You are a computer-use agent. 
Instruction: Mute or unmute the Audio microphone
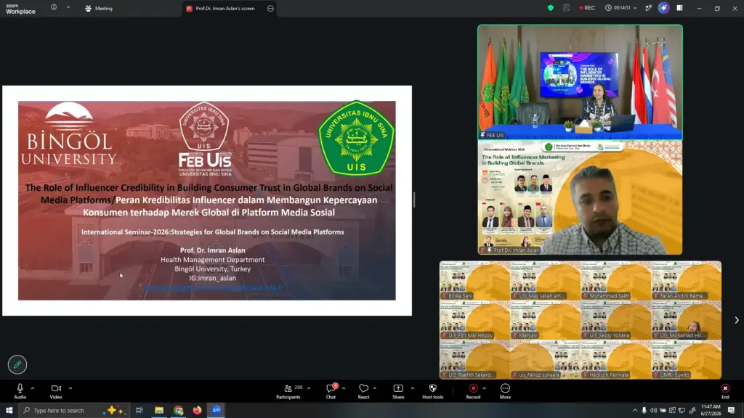pos(20,391)
